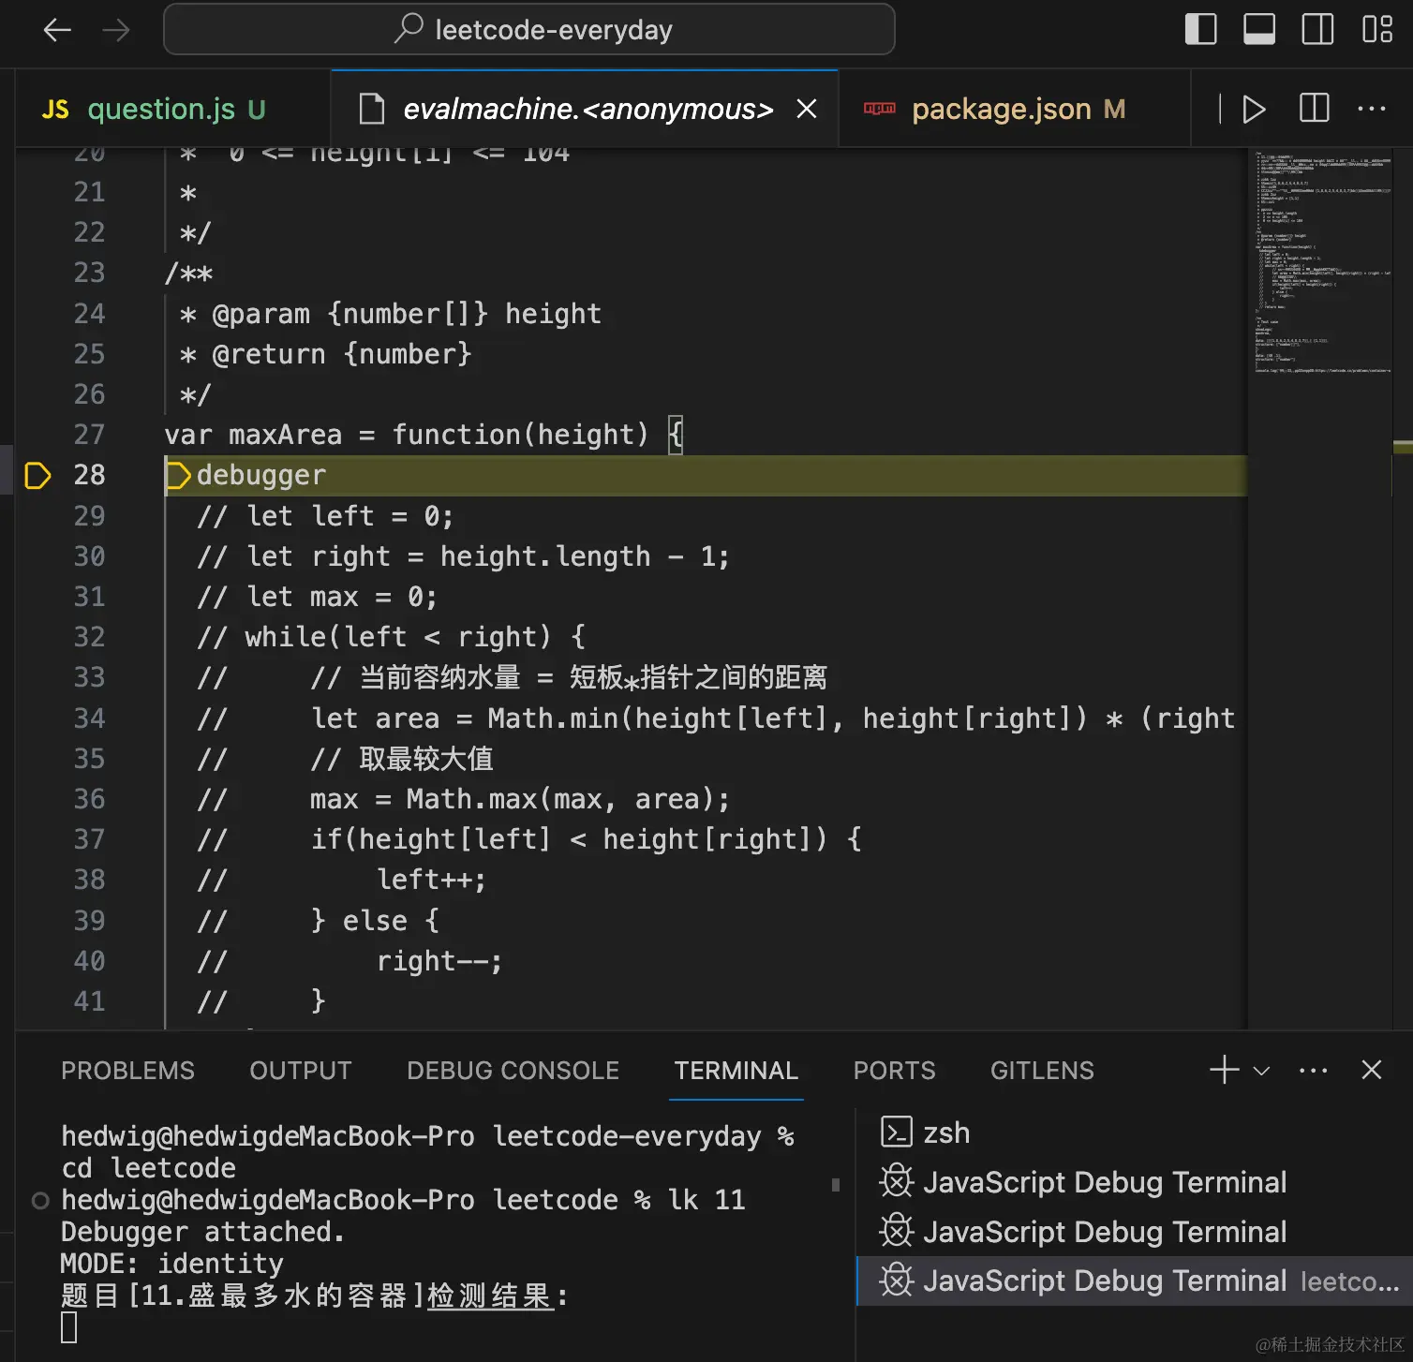The height and width of the screenshot is (1362, 1413).
Task: Go back with the left arrow button
Action: (57, 30)
